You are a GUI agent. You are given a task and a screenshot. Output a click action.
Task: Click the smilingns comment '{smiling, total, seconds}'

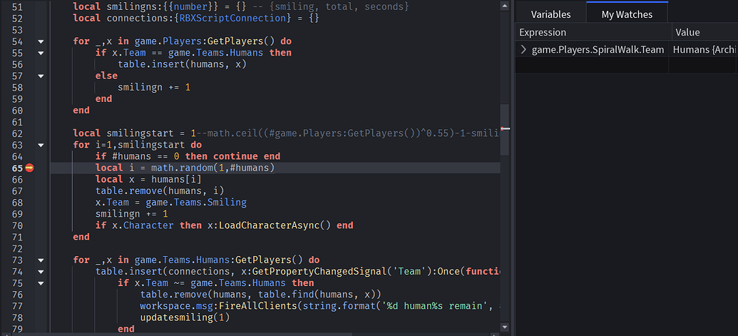pyautogui.click(x=339, y=7)
